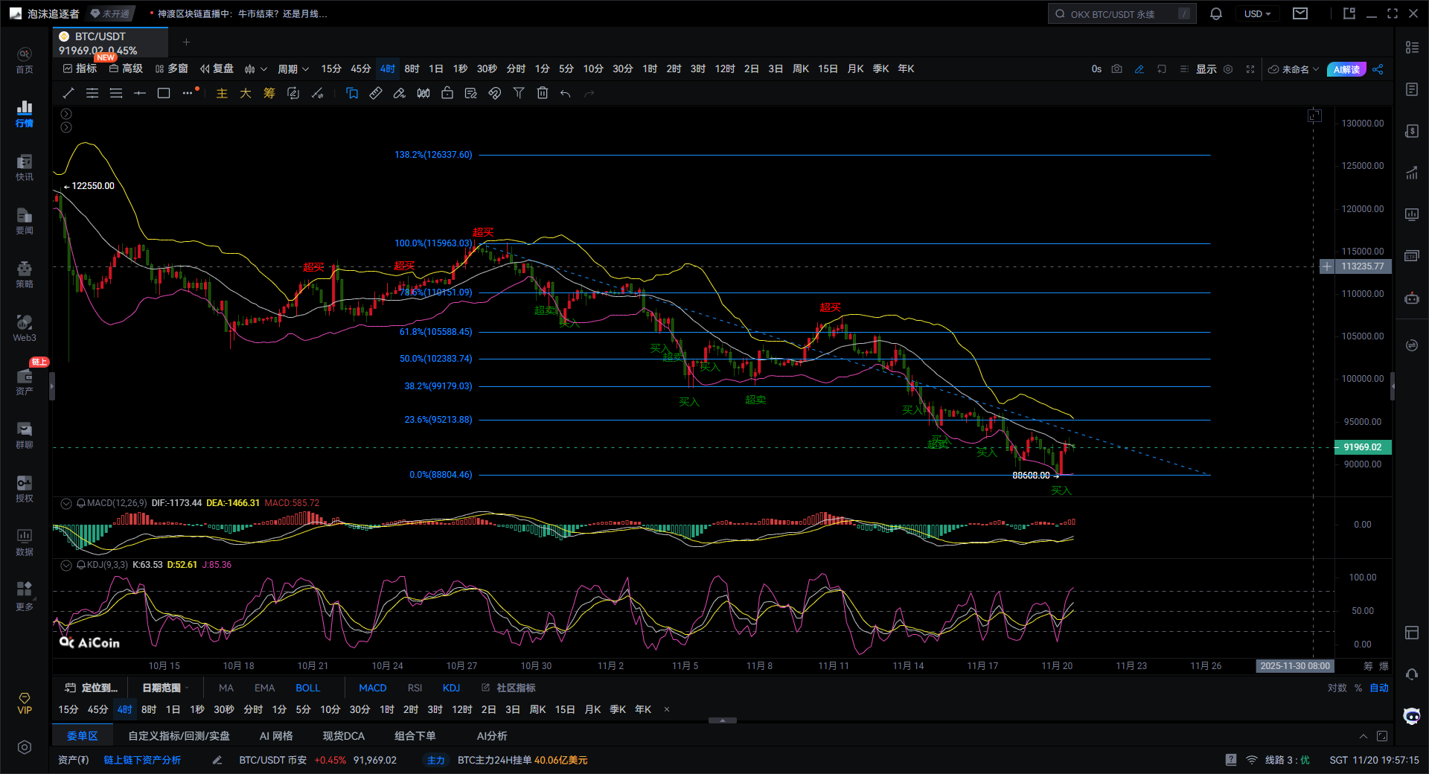Select the trend line drawing tool
The width and height of the screenshot is (1429, 774).
68,93
